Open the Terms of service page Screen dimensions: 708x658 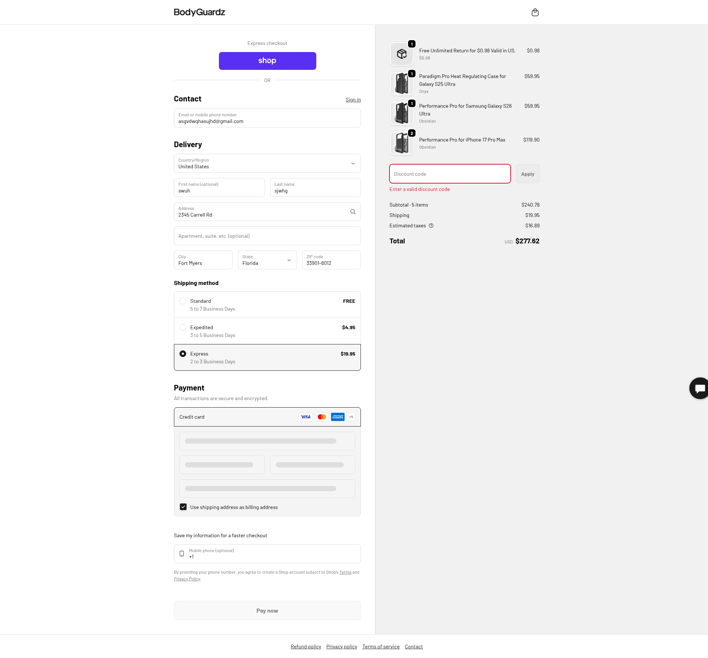click(381, 646)
